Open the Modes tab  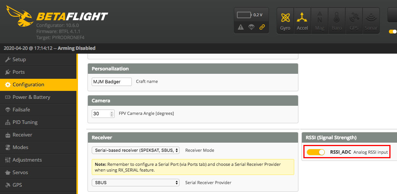pos(20,147)
